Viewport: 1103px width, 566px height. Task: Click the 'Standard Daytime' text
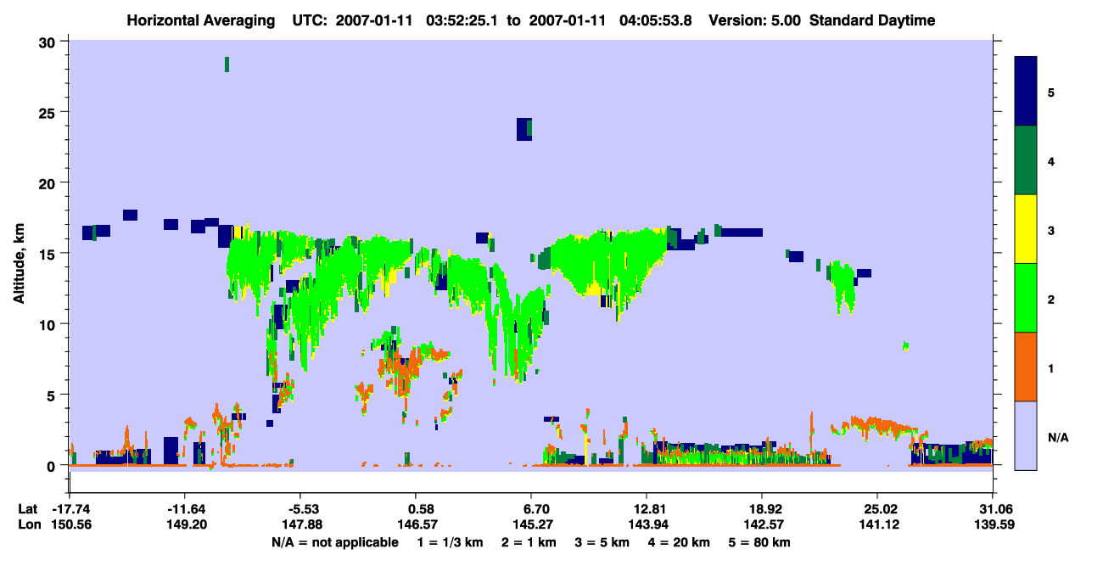[872, 20]
